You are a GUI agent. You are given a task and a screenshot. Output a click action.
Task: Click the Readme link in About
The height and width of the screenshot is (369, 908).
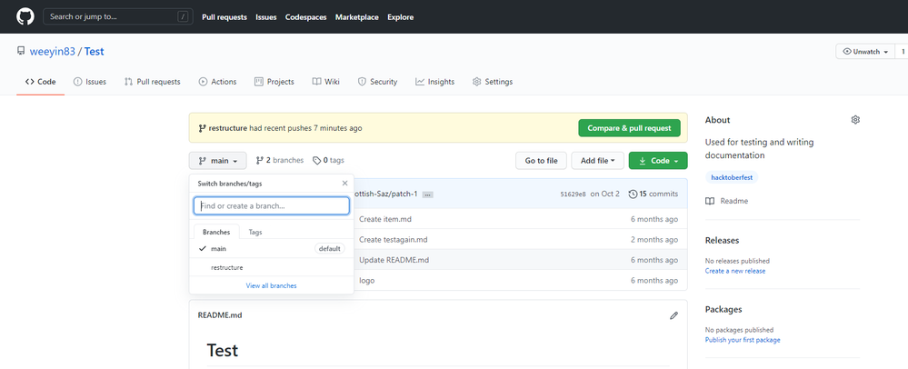(733, 201)
